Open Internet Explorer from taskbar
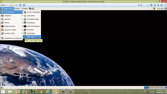 (48, 92)
